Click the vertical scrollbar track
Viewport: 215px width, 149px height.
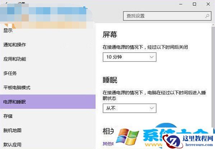point(213,77)
